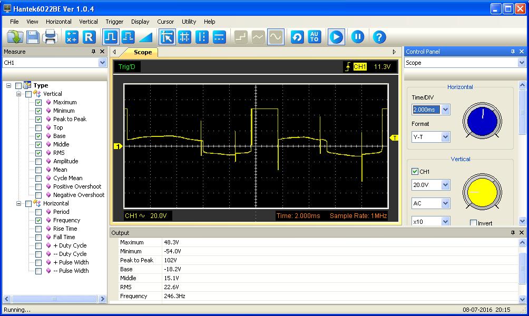Select the cross cursor pointer icon
This screenshot has width=529, height=316.
click(x=167, y=37)
